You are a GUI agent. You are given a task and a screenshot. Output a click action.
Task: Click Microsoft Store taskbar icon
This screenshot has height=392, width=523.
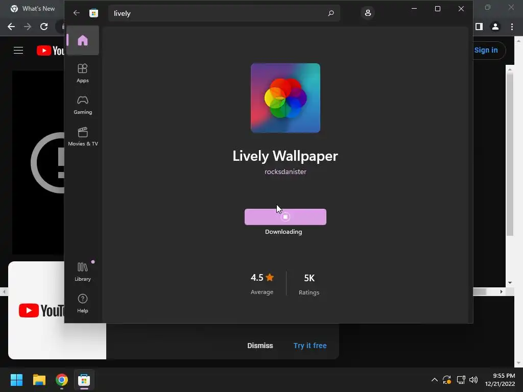click(x=84, y=380)
